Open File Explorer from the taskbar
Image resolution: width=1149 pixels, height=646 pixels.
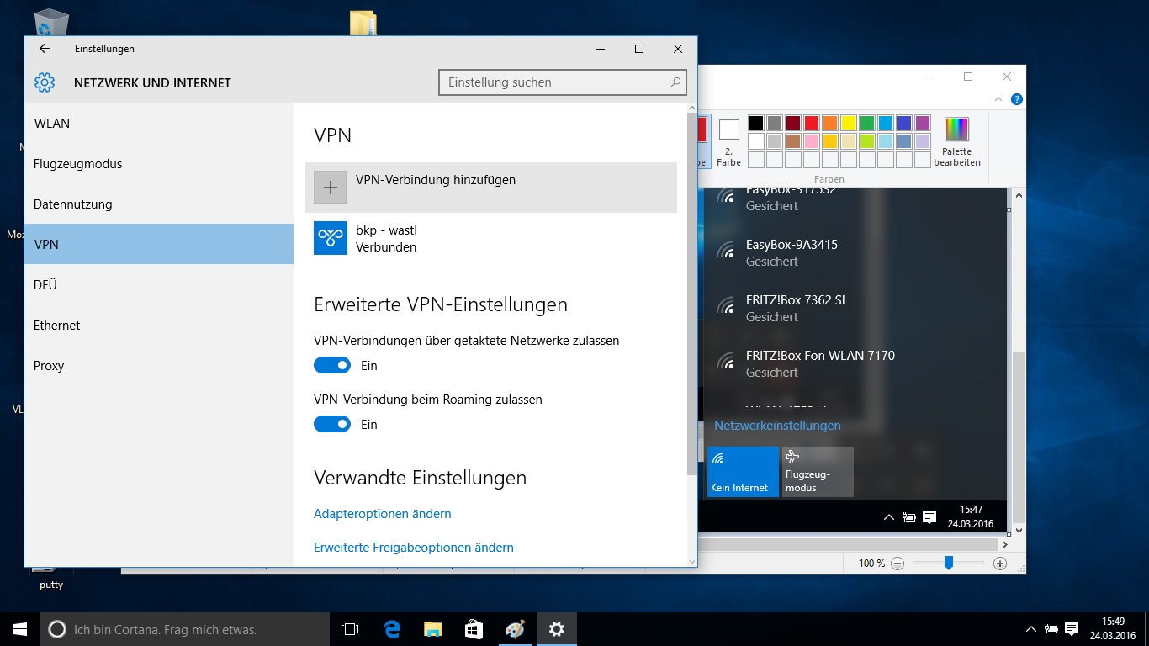pos(432,628)
